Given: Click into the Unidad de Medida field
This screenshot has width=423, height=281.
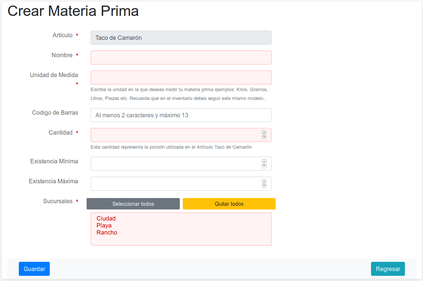Looking at the screenshot, I should coord(181,77).
